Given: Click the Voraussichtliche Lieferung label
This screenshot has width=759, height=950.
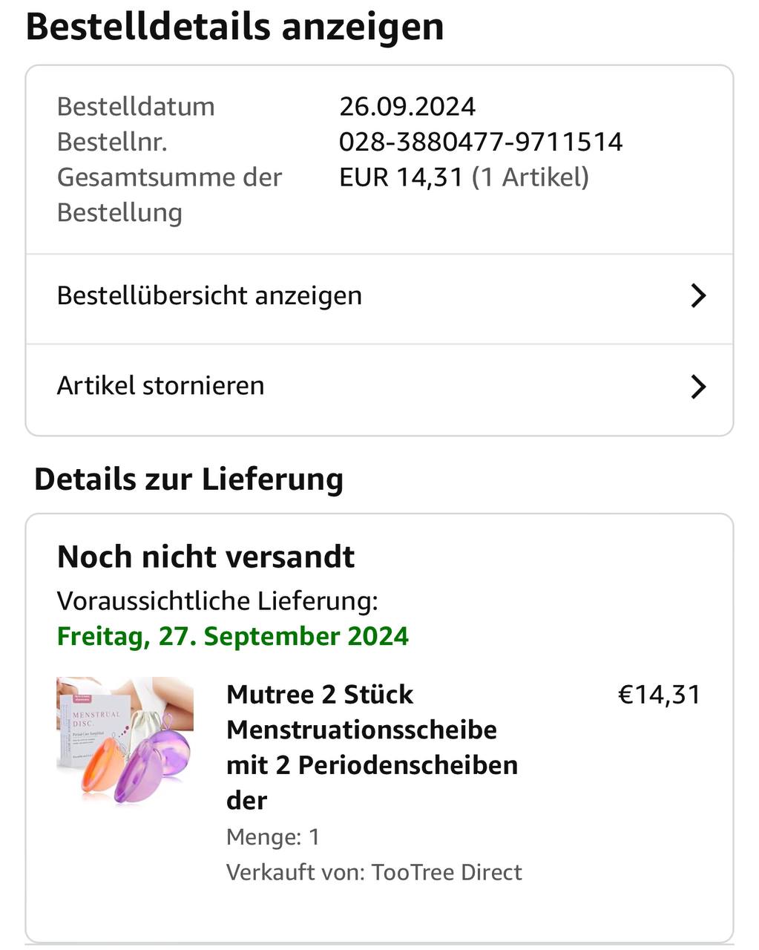Looking at the screenshot, I should pos(217,600).
